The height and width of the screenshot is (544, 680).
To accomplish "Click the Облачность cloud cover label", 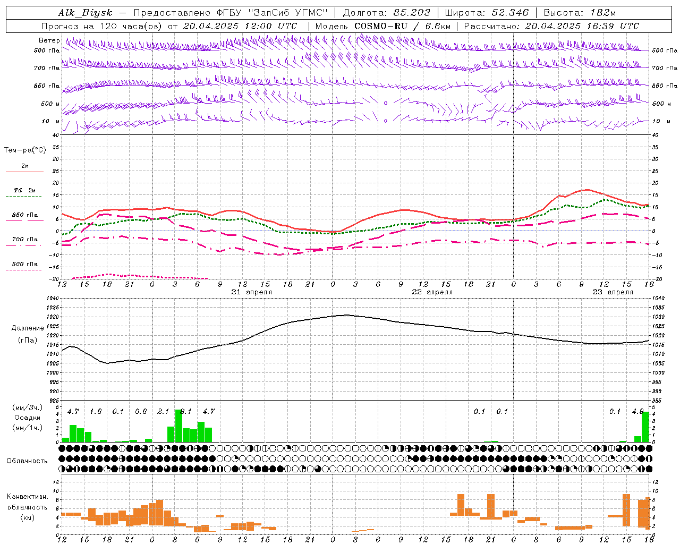I will click(x=27, y=461).
